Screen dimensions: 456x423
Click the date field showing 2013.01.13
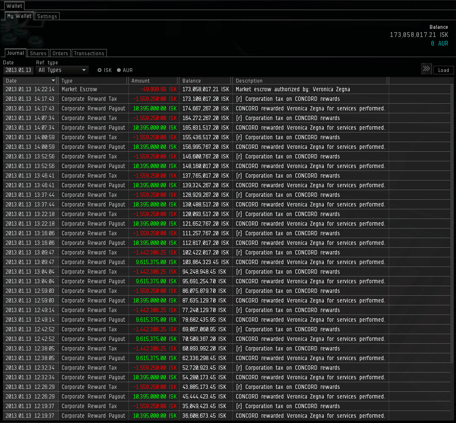tap(18, 70)
